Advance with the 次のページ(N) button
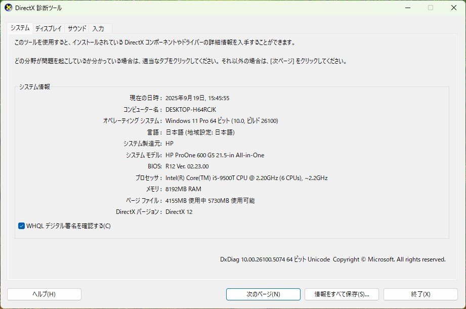 pos(264,294)
